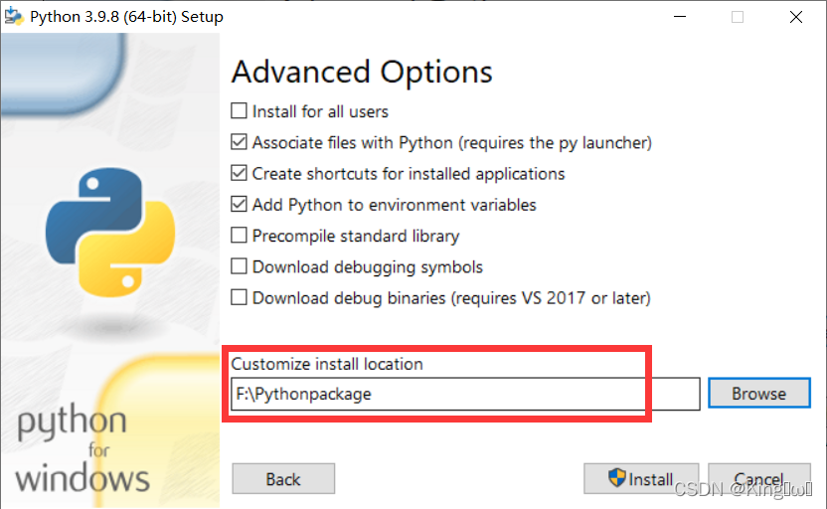Viewport: 827px width, 509px height.
Task: Check Precompile standard library
Action: pyautogui.click(x=239, y=236)
